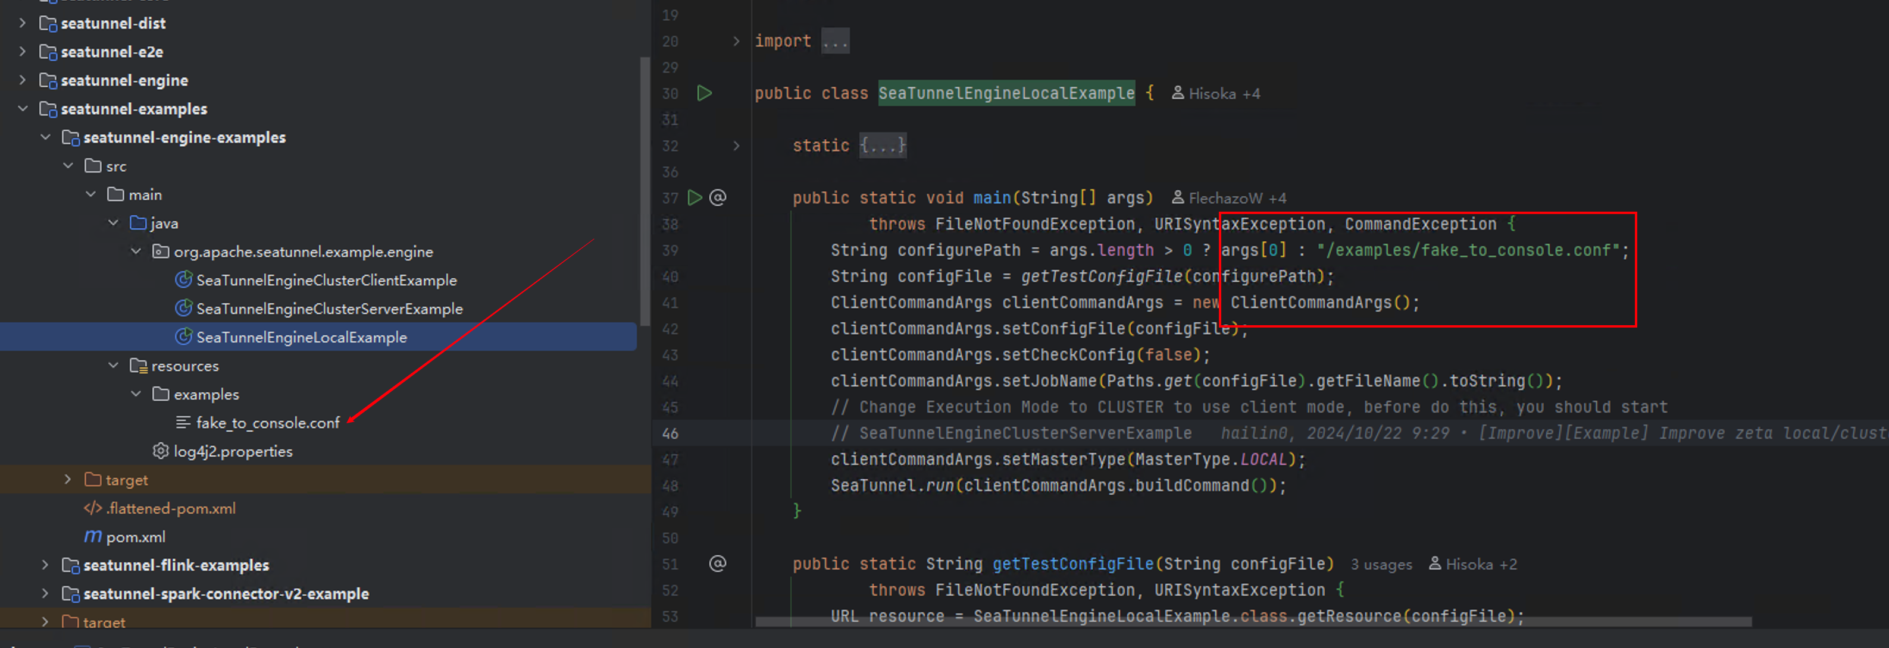
Task: Click line number 46 in the gutter
Action: click(670, 433)
